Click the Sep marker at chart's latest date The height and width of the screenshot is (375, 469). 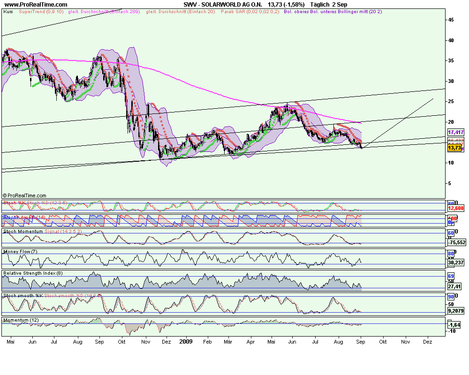pyautogui.click(x=360, y=342)
